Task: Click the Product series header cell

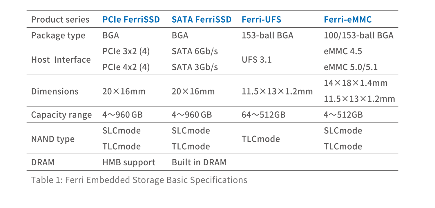Action: point(60,19)
